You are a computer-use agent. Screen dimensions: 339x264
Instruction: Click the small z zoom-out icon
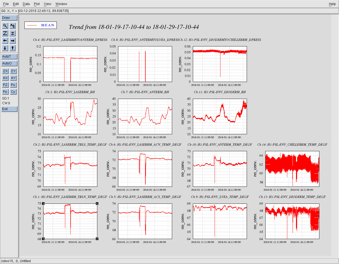click(12, 33)
